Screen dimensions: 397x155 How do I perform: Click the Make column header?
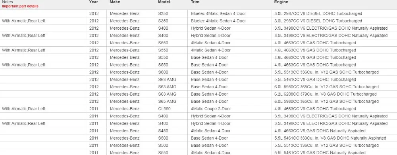coord(115,2)
